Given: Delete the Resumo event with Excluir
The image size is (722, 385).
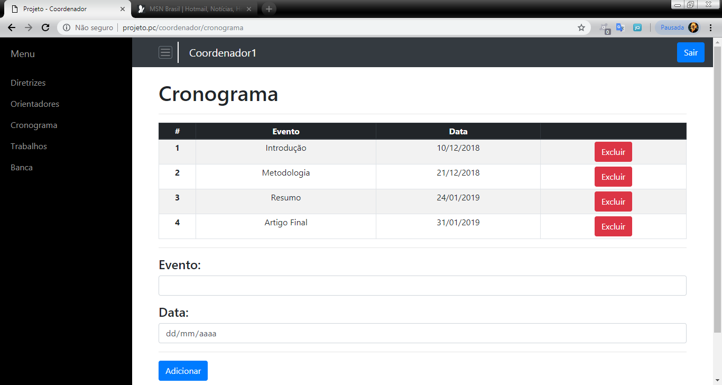Looking at the screenshot, I should (x=613, y=201).
